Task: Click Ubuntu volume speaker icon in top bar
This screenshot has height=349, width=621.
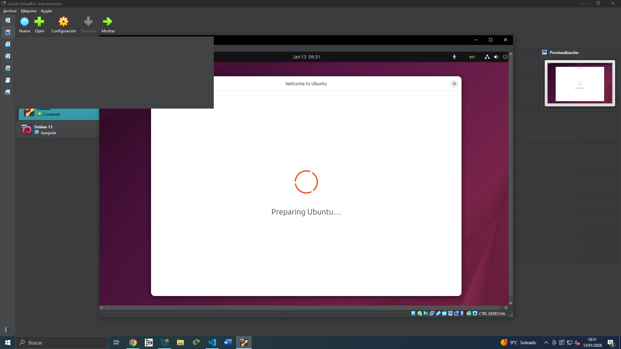Action: (x=496, y=57)
